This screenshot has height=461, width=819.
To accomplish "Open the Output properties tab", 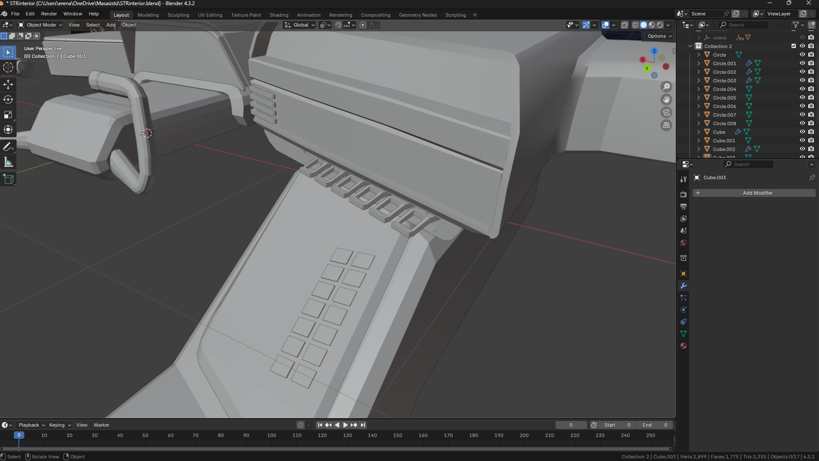I will coord(684,207).
